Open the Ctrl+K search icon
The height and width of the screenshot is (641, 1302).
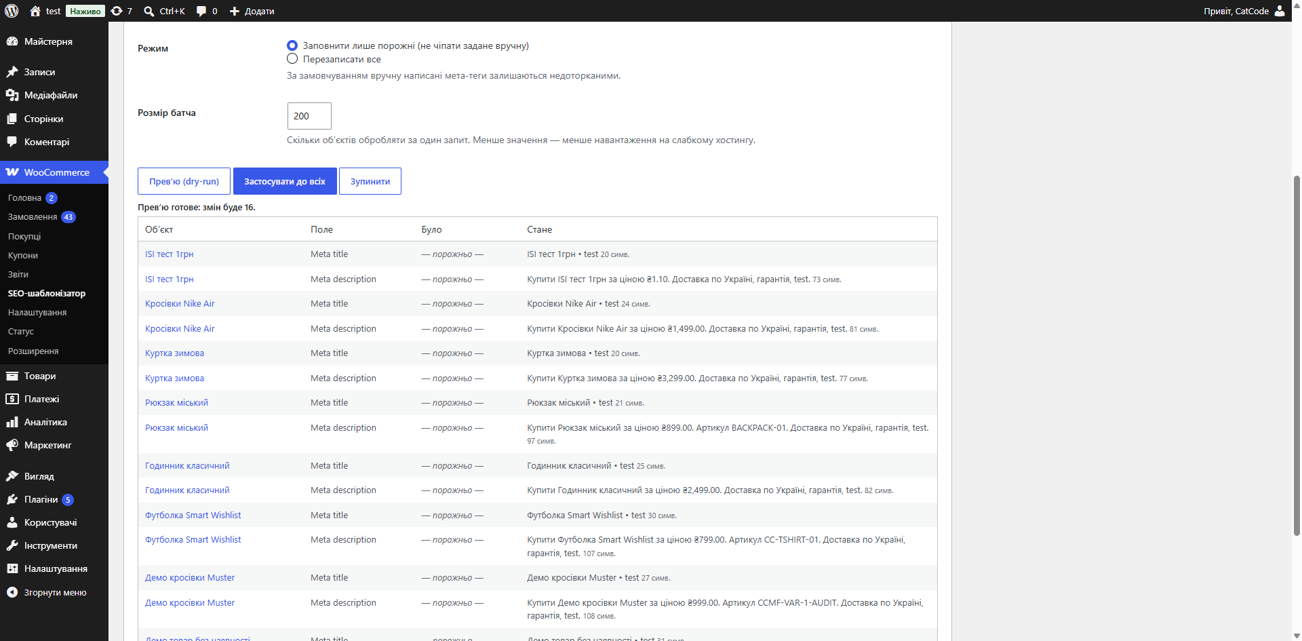149,11
